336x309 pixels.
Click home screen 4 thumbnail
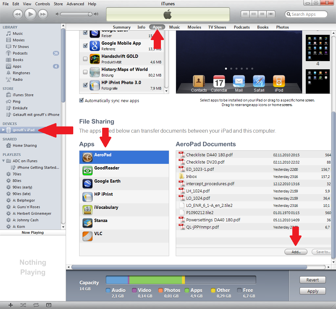click(x=318, y=48)
